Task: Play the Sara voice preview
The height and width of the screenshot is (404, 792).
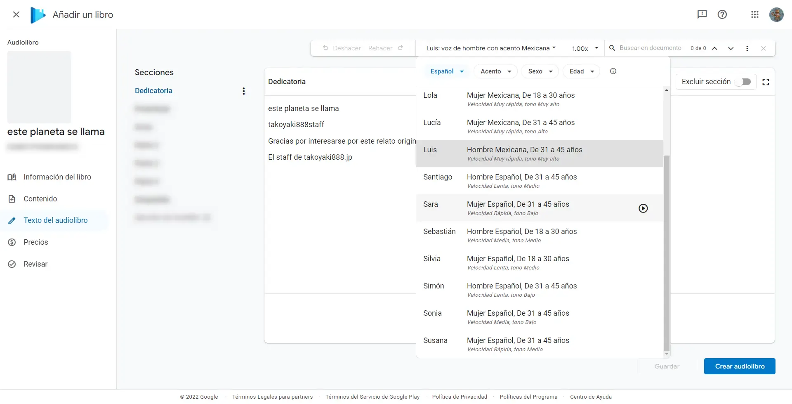Action: coord(643,208)
